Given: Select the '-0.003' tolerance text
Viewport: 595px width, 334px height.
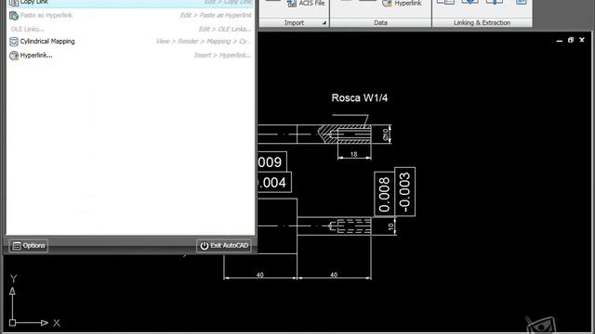Looking at the screenshot, I should [x=405, y=192].
